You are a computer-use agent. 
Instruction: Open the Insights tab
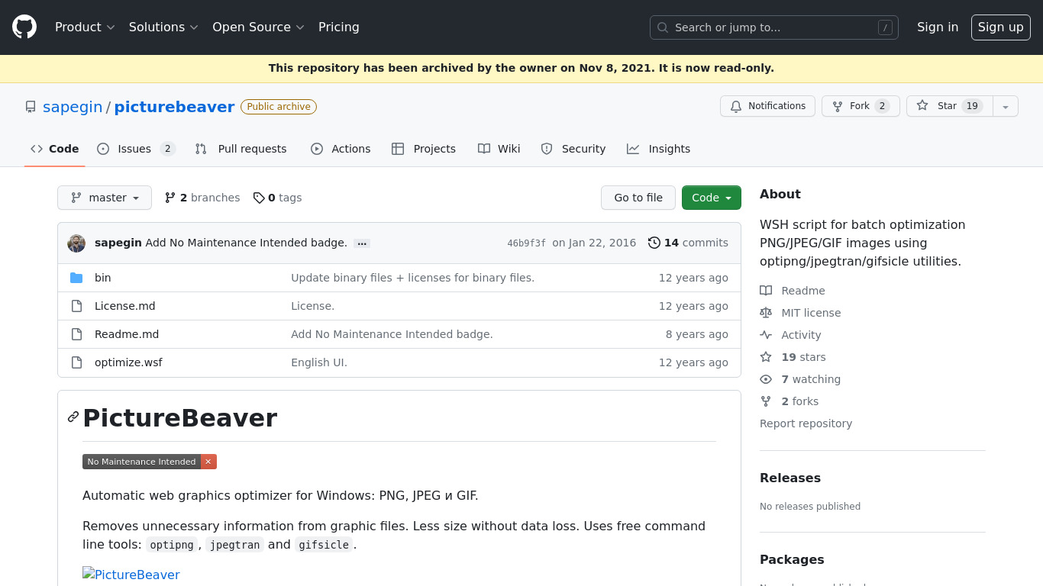tap(659, 149)
